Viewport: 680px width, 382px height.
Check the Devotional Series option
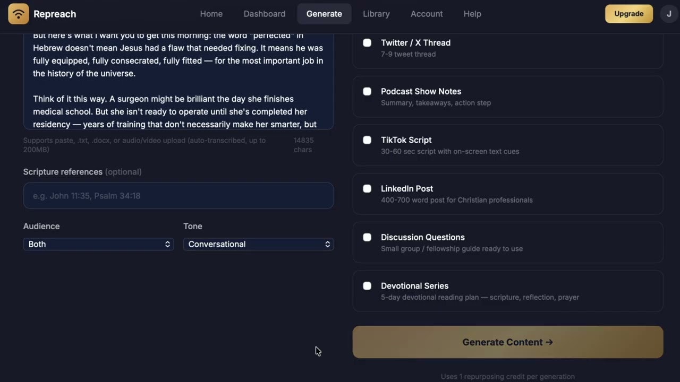coord(367,286)
